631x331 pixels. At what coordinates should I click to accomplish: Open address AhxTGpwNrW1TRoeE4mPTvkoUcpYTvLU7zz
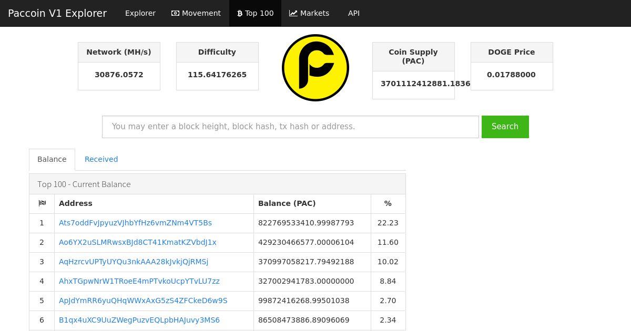(139, 281)
